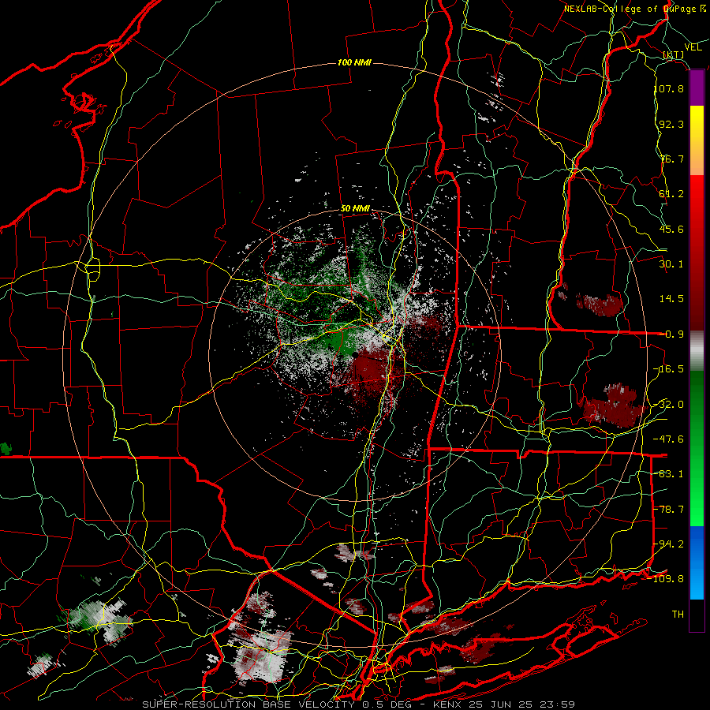Click the -63.1 value on velocity scale

pos(669,474)
